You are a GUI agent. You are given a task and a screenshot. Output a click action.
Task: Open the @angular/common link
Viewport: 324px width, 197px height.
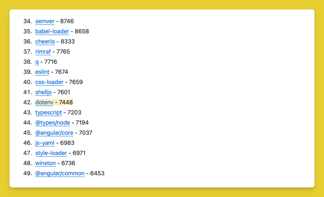coord(60,173)
